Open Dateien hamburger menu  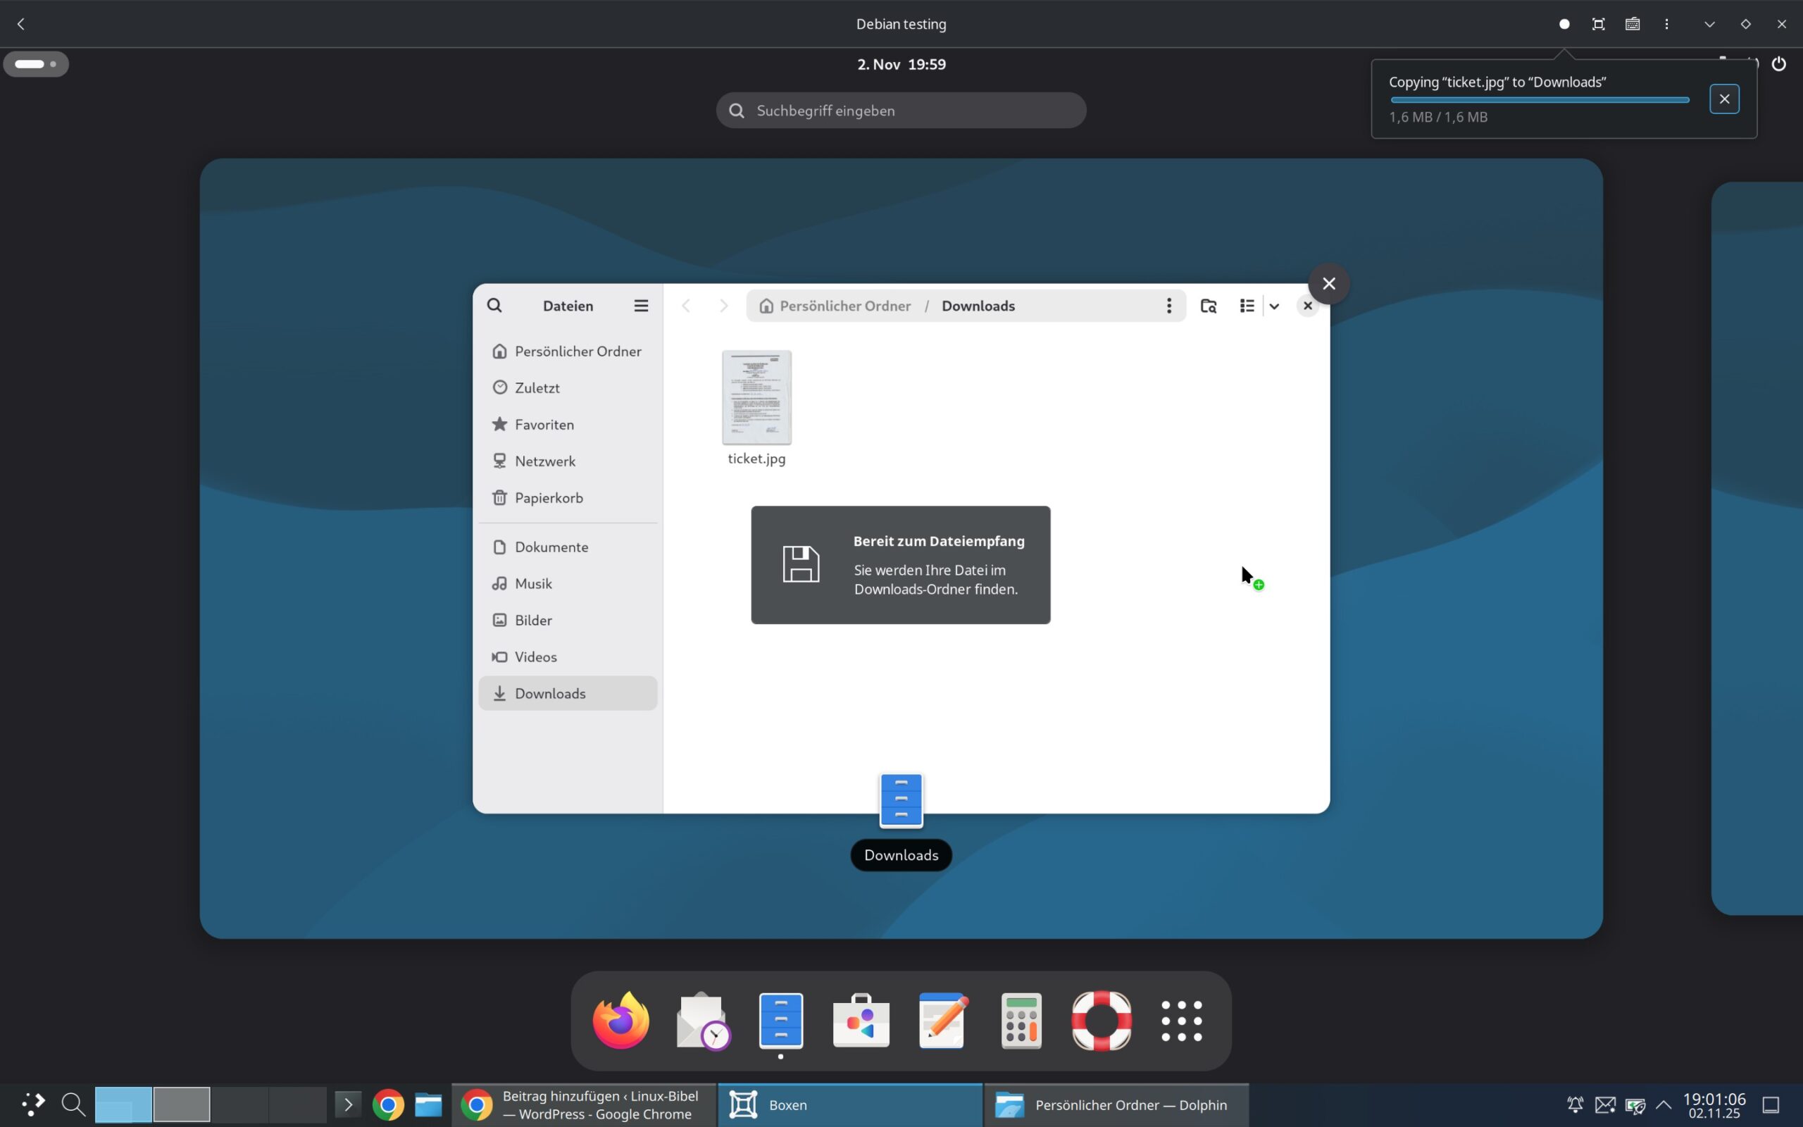point(641,306)
